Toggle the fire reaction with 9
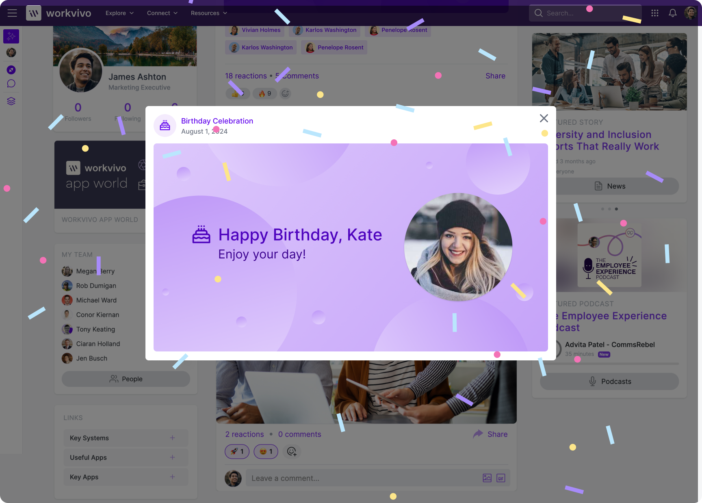Viewport: 702px width, 503px height. [x=265, y=93]
